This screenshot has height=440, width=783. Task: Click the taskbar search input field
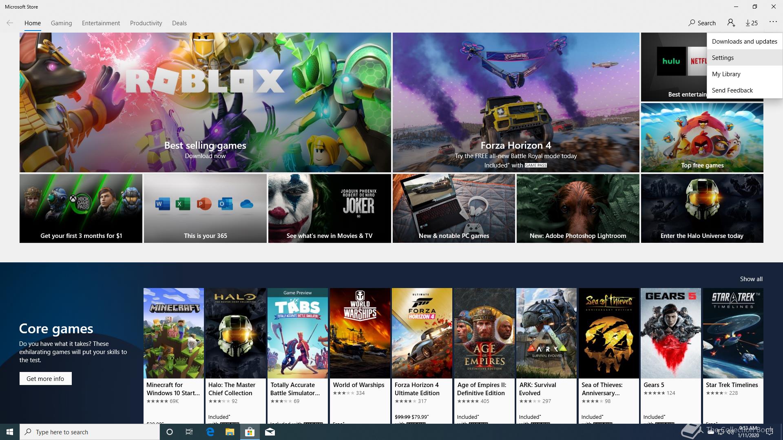pyautogui.click(x=90, y=432)
